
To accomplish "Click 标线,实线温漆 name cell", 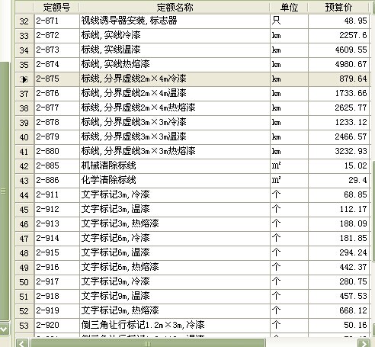I will click(x=175, y=50).
